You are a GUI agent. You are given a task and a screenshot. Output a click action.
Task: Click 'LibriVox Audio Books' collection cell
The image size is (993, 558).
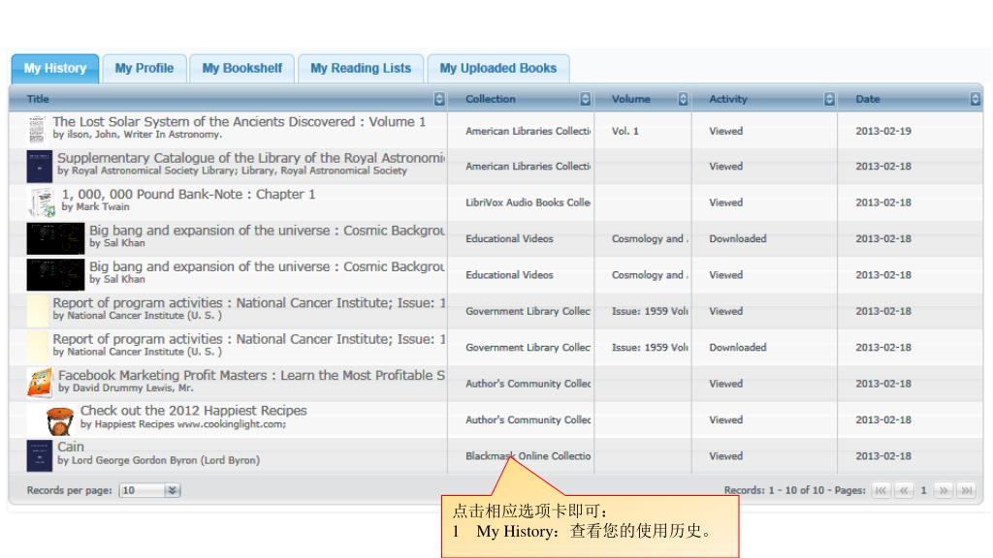tap(529, 202)
